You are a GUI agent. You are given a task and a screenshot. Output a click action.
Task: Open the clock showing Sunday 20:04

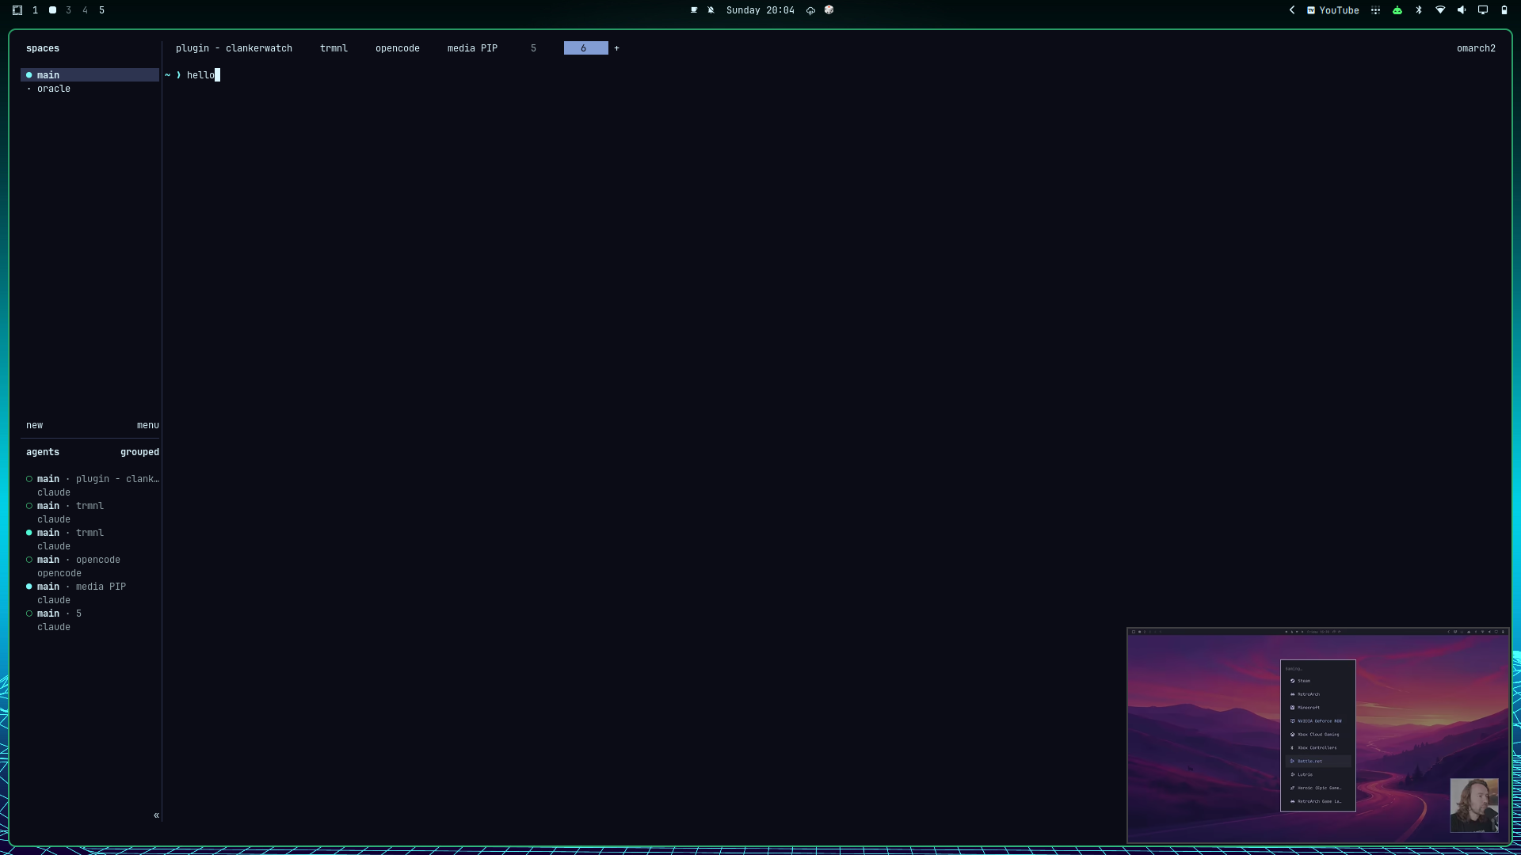760,10
